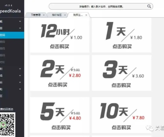Click 点击购买 on the 2天 card
The height and width of the screenshot is (137, 164).
[58, 85]
